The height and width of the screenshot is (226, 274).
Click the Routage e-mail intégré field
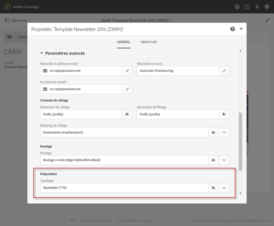click(124, 160)
